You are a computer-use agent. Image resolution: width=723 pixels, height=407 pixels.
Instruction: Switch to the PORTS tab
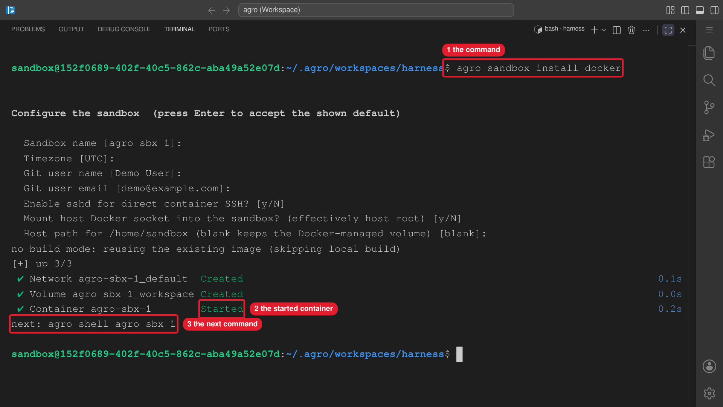[219, 29]
